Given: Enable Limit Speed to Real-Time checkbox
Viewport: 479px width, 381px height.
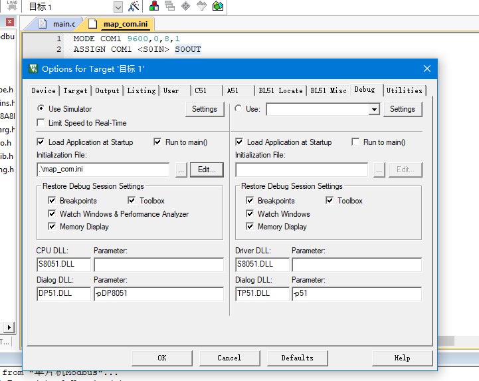Looking at the screenshot, I should [x=41, y=122].
